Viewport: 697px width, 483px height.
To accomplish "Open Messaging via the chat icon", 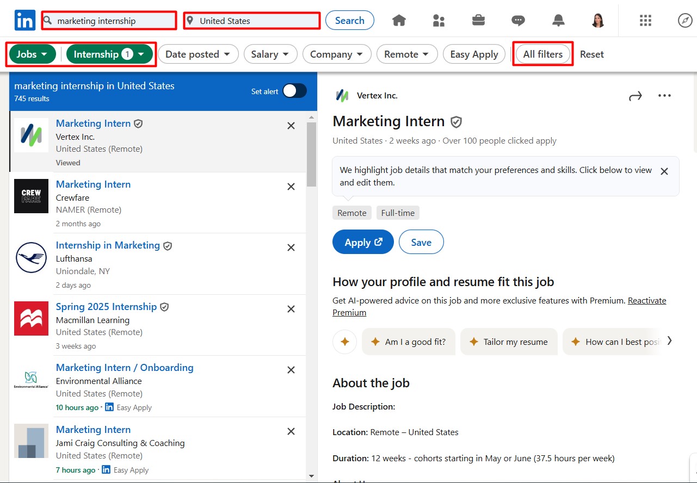I will click(x=518, y=20).
